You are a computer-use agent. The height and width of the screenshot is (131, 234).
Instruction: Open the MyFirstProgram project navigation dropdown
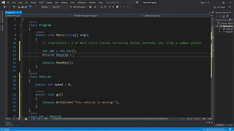(x=39, y=16)
